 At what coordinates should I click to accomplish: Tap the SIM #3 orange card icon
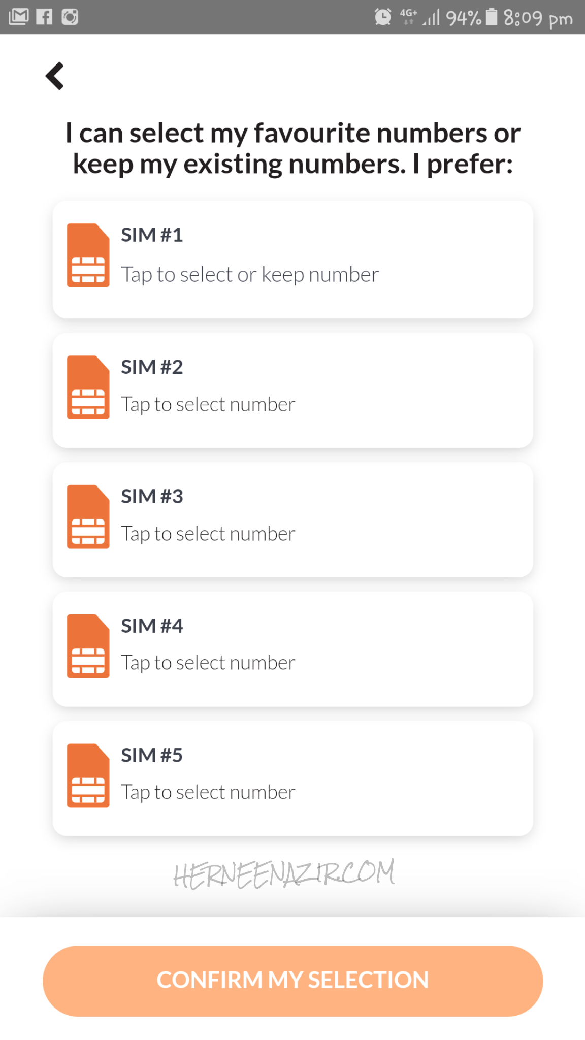click(x=88, y=517)
